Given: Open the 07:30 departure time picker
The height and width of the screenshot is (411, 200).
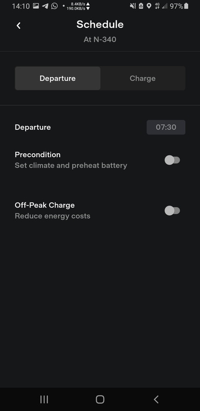Looking at the screenshot, I should coord(166,127).
